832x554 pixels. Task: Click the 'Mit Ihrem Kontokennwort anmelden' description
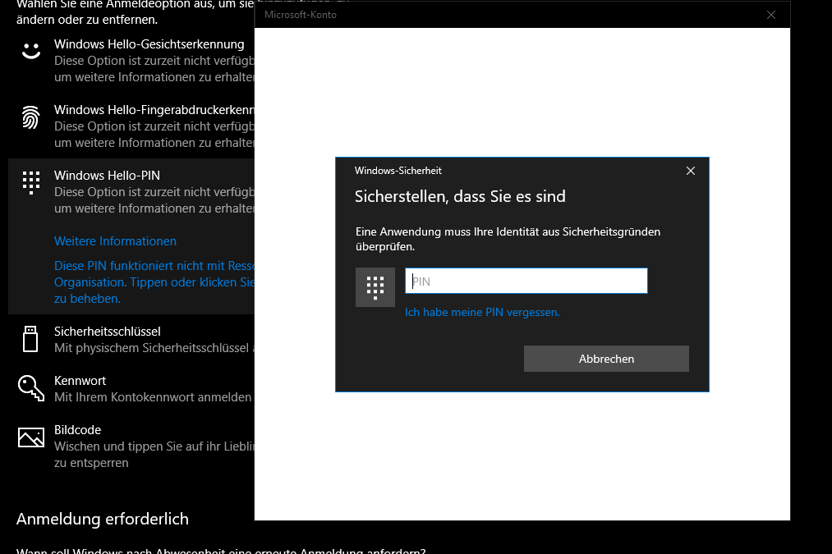pyautogui.click(x=153, y=397)
